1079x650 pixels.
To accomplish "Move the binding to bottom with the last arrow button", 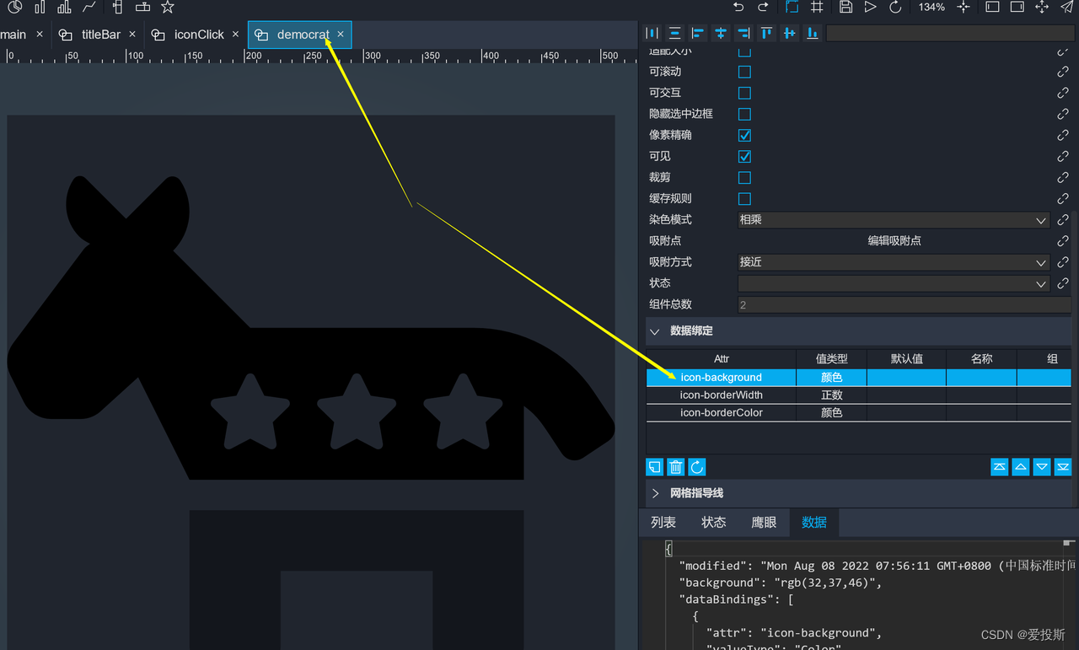I will click(x=1063, y=467).
